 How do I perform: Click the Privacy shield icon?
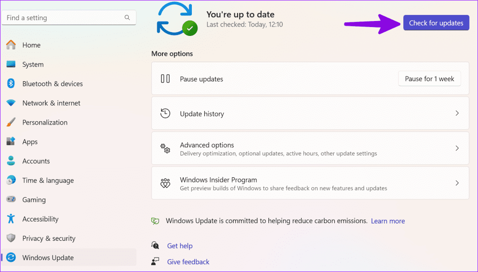tap(11, 238)
